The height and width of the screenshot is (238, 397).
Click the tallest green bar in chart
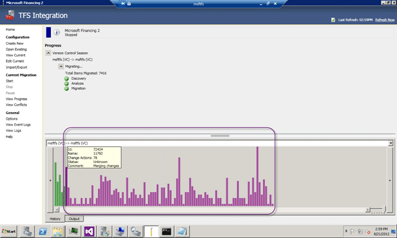coord(55,184)
